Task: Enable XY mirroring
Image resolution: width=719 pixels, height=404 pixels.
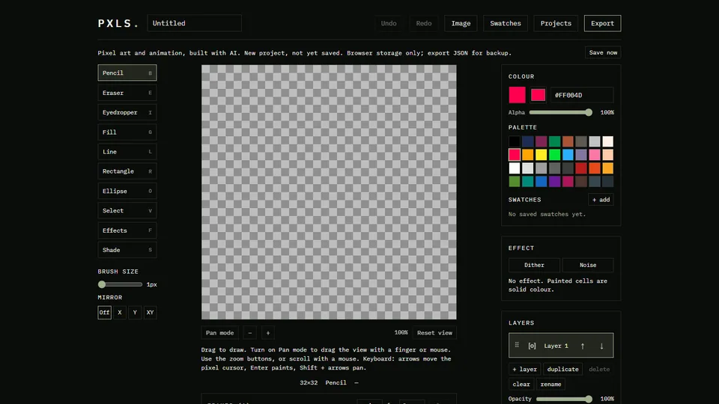Action: (x=150, y=313)
